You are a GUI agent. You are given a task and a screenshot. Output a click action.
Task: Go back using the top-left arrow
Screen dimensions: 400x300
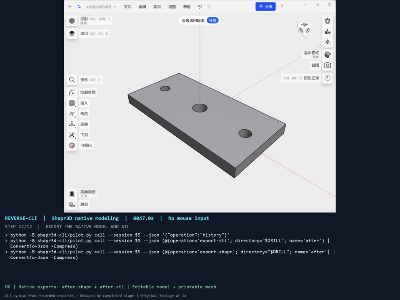pos(70,7)
